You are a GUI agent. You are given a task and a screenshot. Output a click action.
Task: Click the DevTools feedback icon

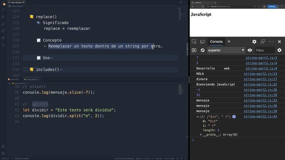coord(263,41)
